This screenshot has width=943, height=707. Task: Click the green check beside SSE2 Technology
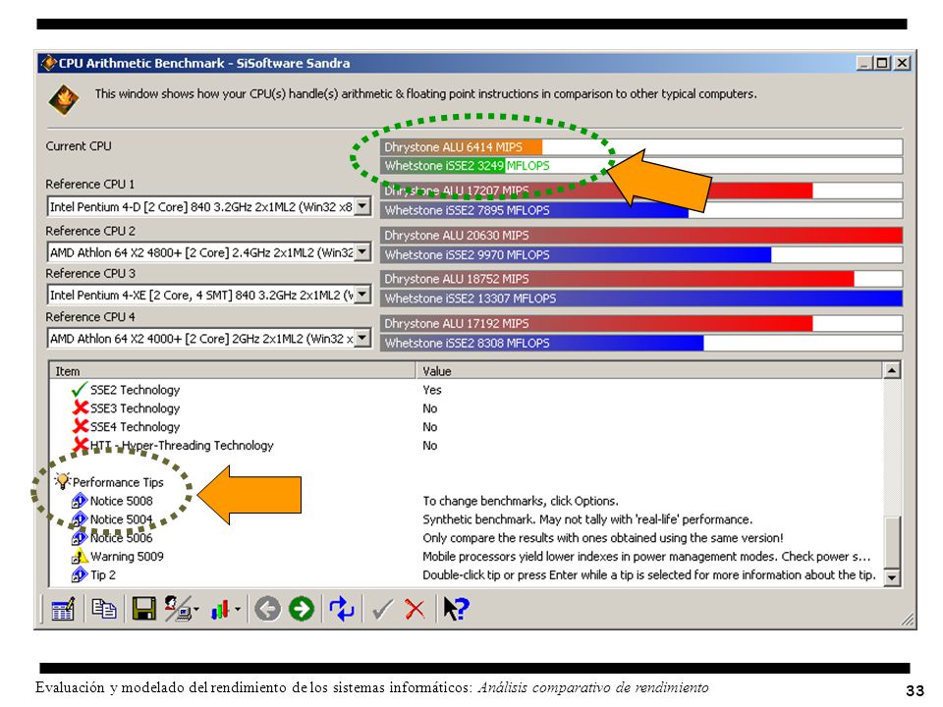click(x=79, y=390)
